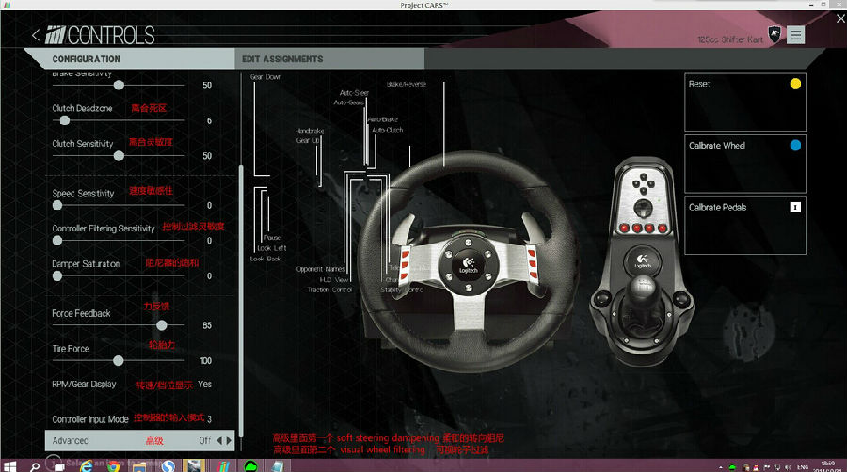This screenshot has width=847, height=472.
Task: Click the Opponent Names assignment label
Action: tap(320, 269)
